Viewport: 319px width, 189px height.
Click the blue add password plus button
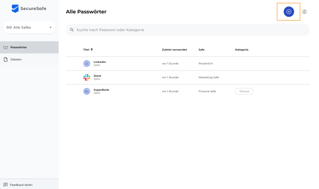[289, 11]
